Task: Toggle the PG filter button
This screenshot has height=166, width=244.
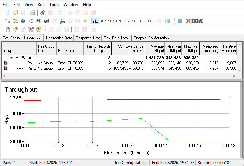Action: [142, 21]
